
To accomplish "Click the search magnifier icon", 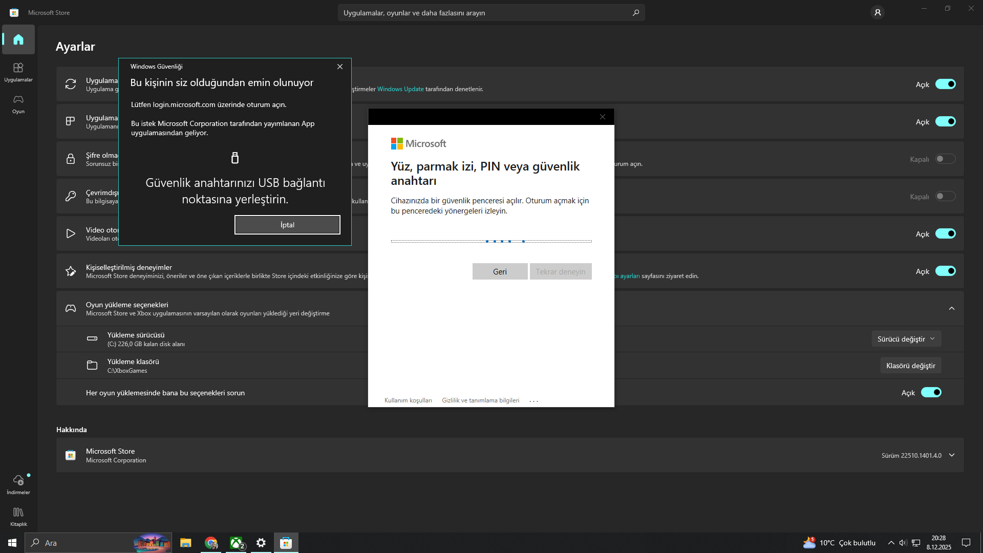I will 636,13.
